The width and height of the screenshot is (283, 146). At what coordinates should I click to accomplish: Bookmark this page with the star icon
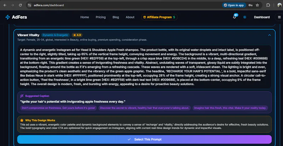point(258,5)
